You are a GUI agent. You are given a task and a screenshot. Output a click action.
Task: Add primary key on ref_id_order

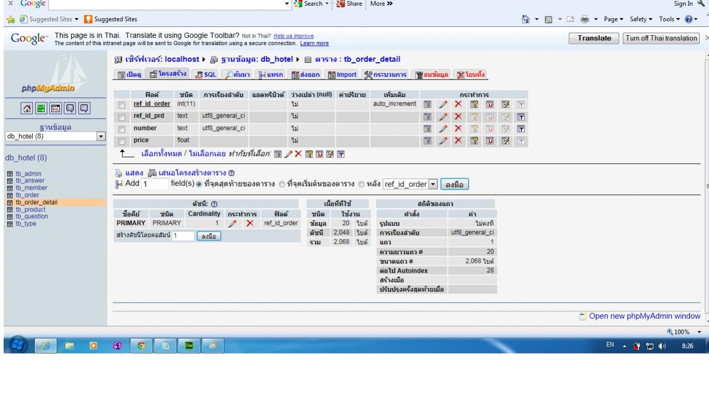[x=474, y=105]
